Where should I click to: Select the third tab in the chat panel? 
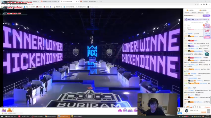click(200, 13)
